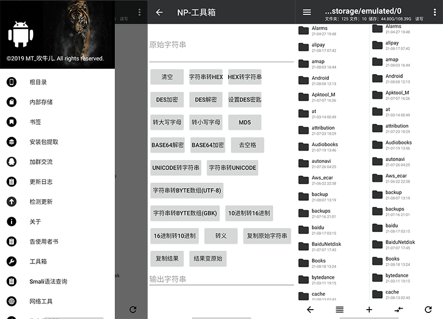Click DES加密 button

tap(167, 100)
